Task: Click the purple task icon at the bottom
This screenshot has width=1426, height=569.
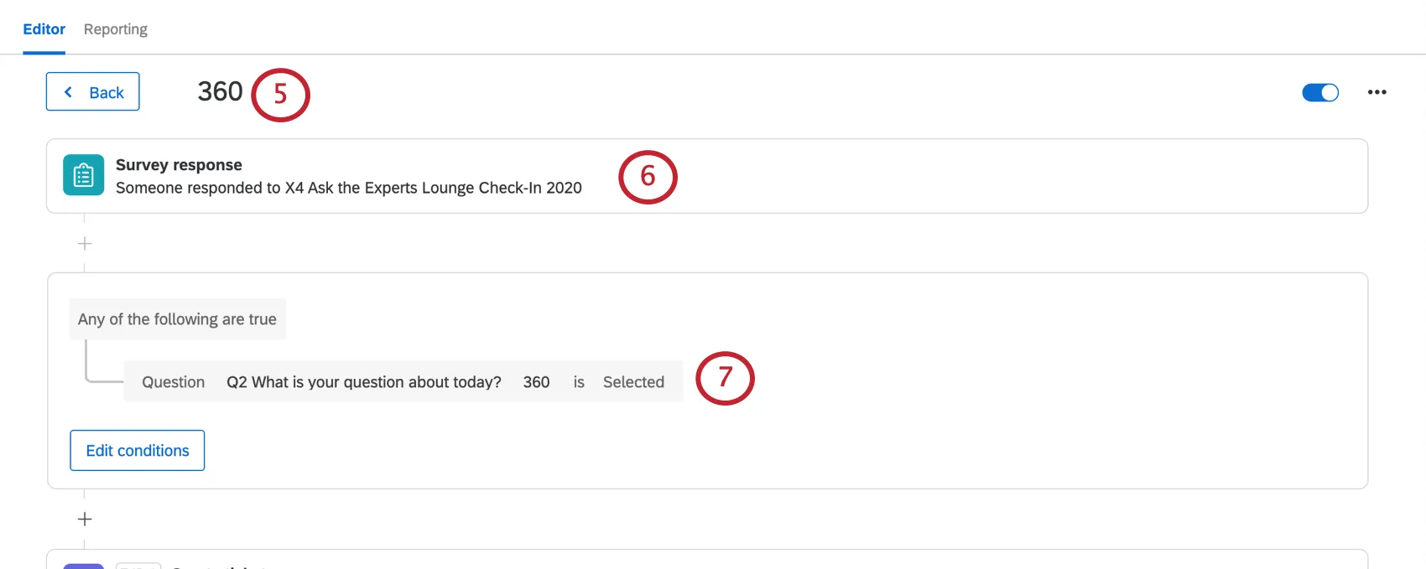Action: pyautogui.click(x=83, y=566)
